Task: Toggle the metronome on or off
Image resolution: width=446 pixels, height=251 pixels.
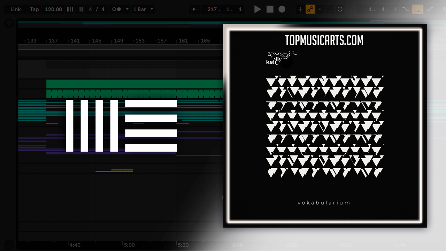Action: (x=116, y=9)
